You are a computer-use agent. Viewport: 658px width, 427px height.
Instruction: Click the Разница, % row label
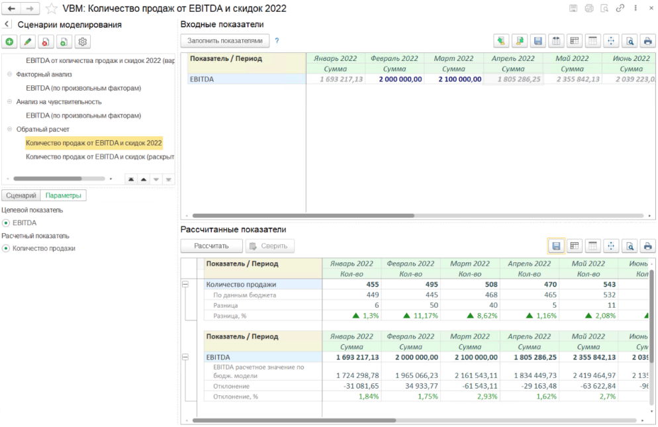pyautogui.click(x=230, y=316)
